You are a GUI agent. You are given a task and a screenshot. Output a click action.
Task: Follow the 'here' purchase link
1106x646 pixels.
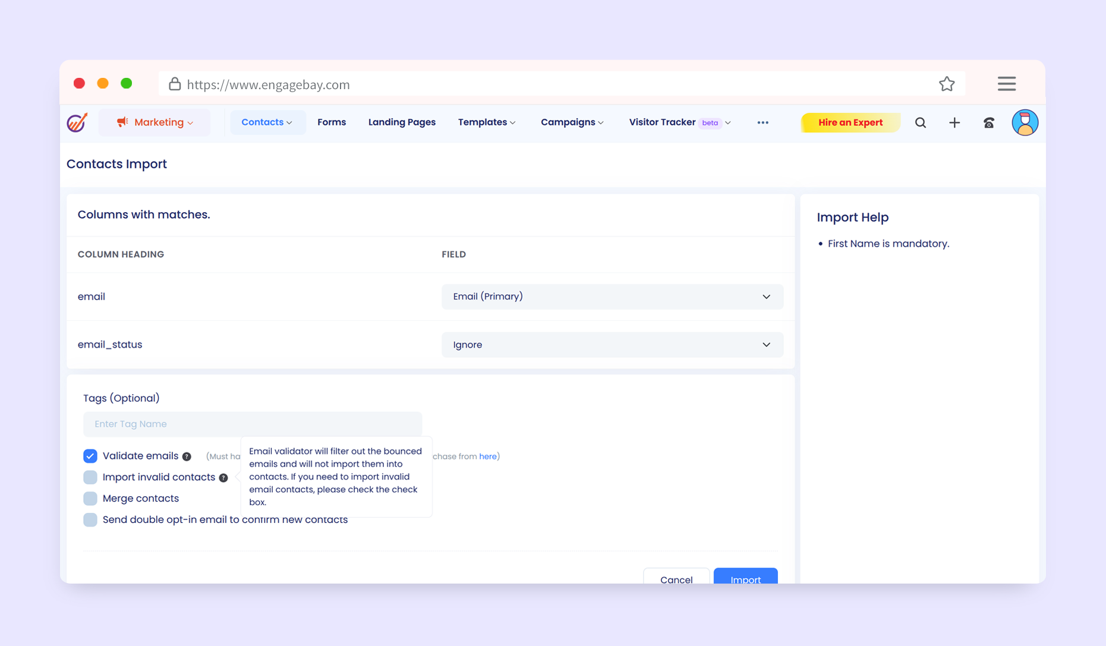pos(487,456)
